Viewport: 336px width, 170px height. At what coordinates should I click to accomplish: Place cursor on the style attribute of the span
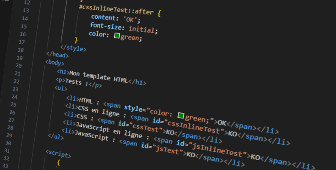coord(134,108)
